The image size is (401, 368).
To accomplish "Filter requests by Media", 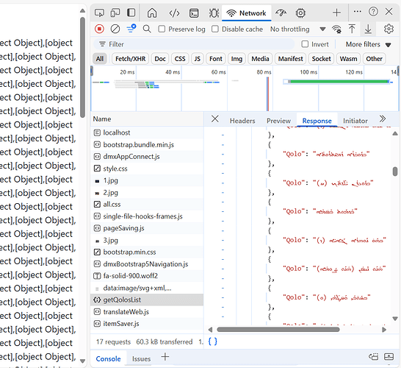I will tap(260, 59).
